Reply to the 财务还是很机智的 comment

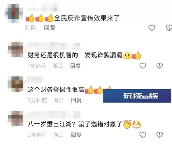point(75,66)
